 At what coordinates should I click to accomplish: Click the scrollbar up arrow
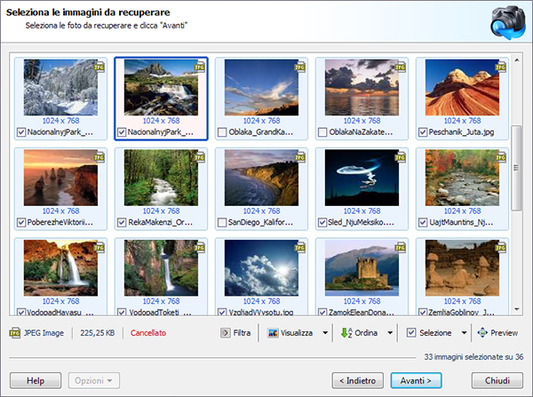[x=517, y=60]
